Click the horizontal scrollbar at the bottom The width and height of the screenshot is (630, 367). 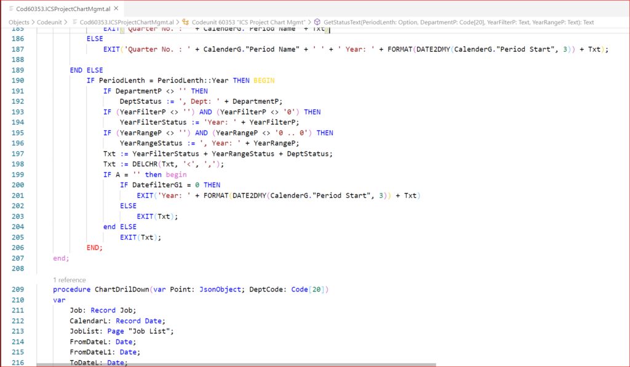click(236, 365)
